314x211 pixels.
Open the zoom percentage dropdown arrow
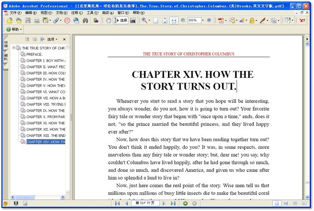[x=203, y=20]
